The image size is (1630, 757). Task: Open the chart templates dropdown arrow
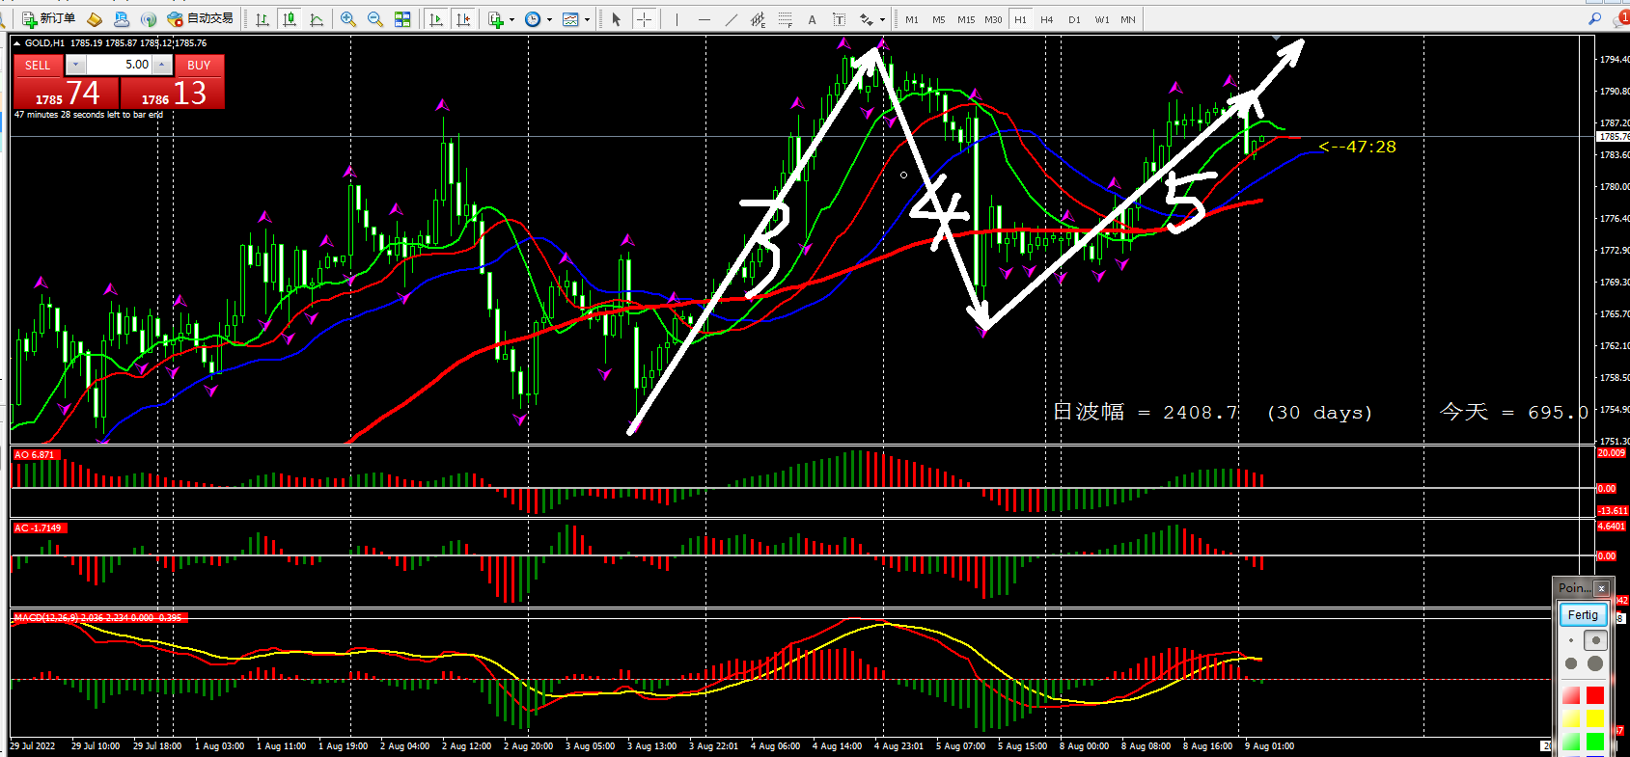click(587, 19)
